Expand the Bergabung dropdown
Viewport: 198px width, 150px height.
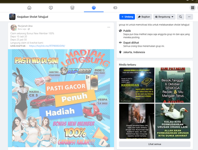coord(164,17)
